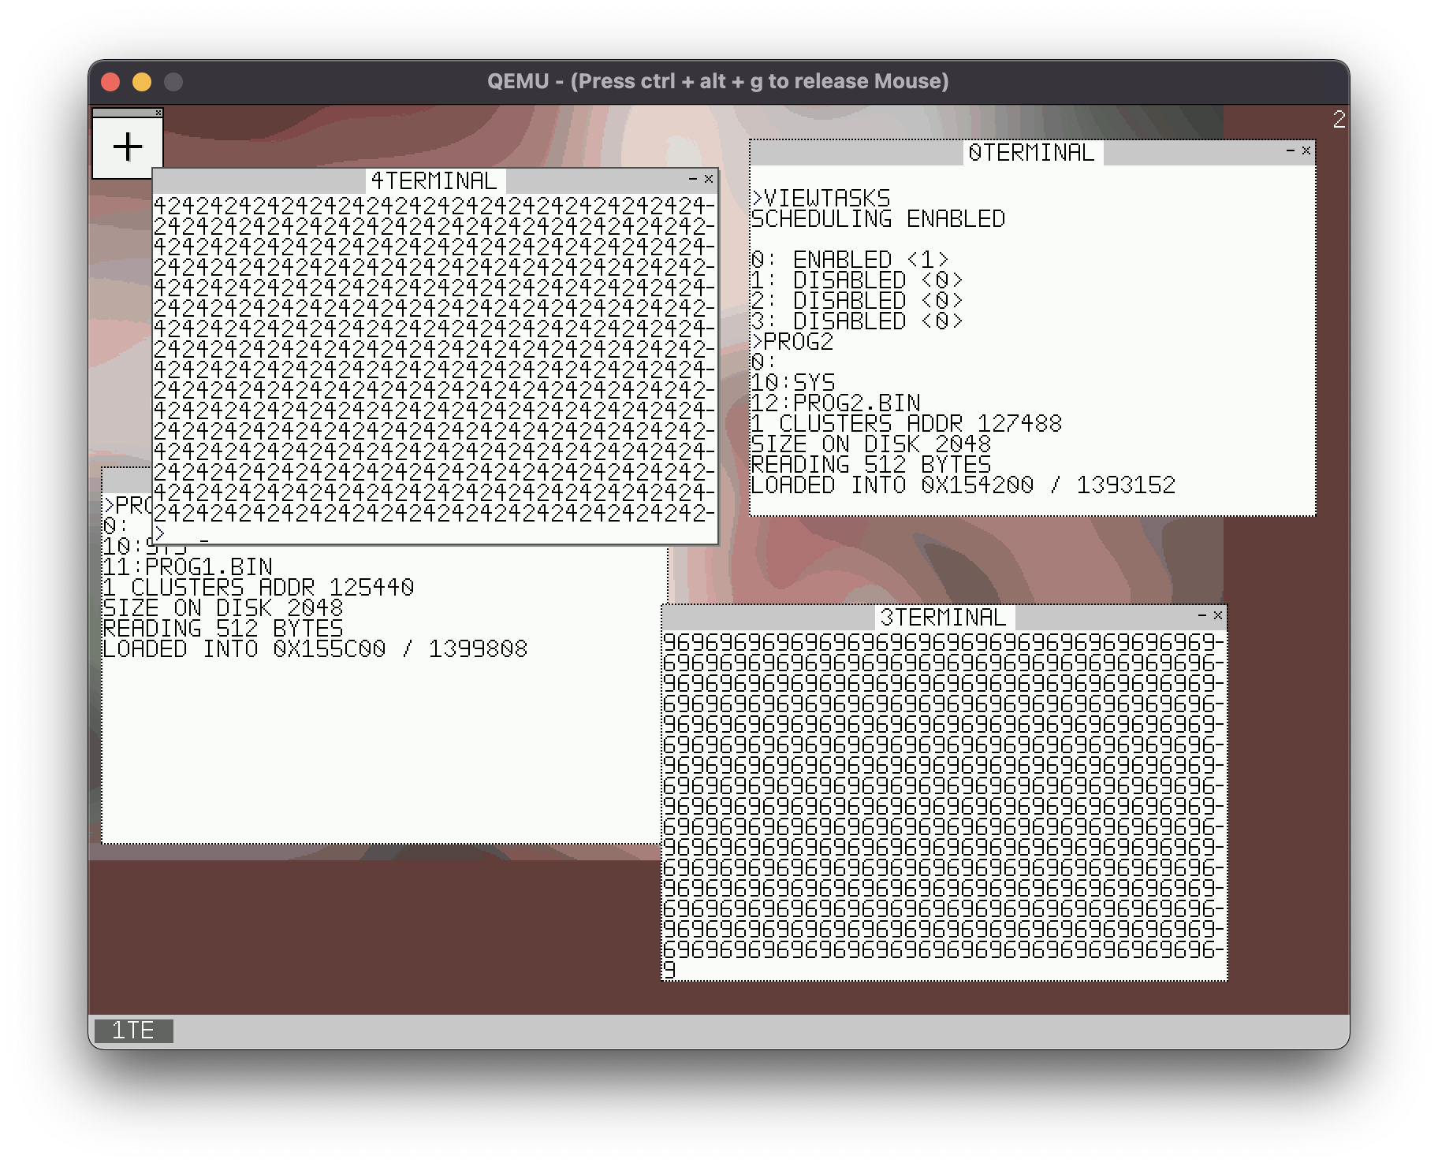Click the large plus icon
This screenshot has height=1166, width=1438.
pyautogui.click(x=128, y=147)
